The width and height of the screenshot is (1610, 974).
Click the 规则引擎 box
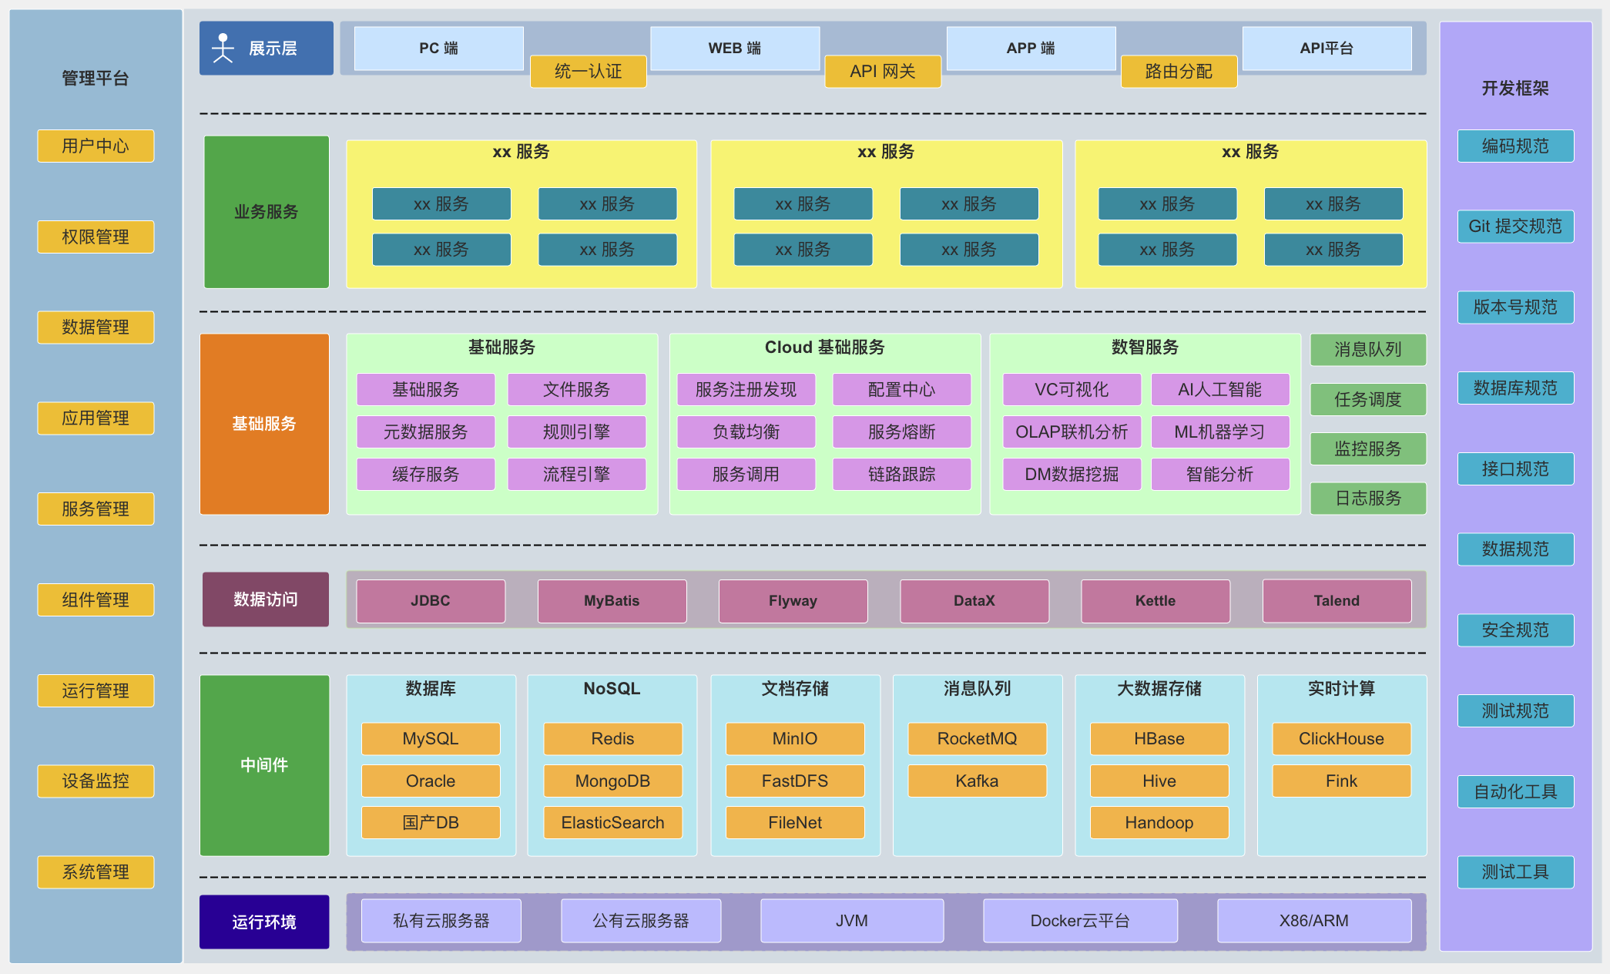577,432
